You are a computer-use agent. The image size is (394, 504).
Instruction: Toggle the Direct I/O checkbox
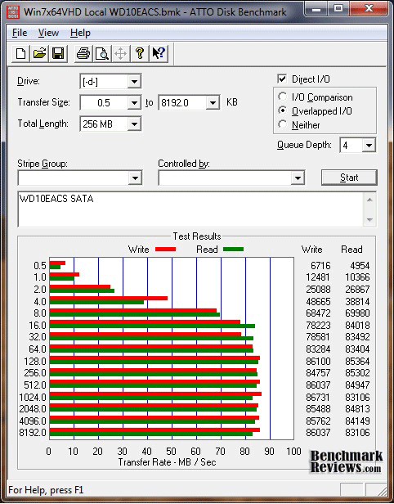[282, 79]
